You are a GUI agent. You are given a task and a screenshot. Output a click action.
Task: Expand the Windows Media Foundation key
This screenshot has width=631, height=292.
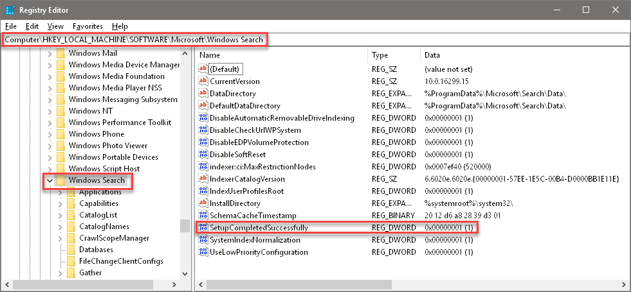tap(50, 76)
